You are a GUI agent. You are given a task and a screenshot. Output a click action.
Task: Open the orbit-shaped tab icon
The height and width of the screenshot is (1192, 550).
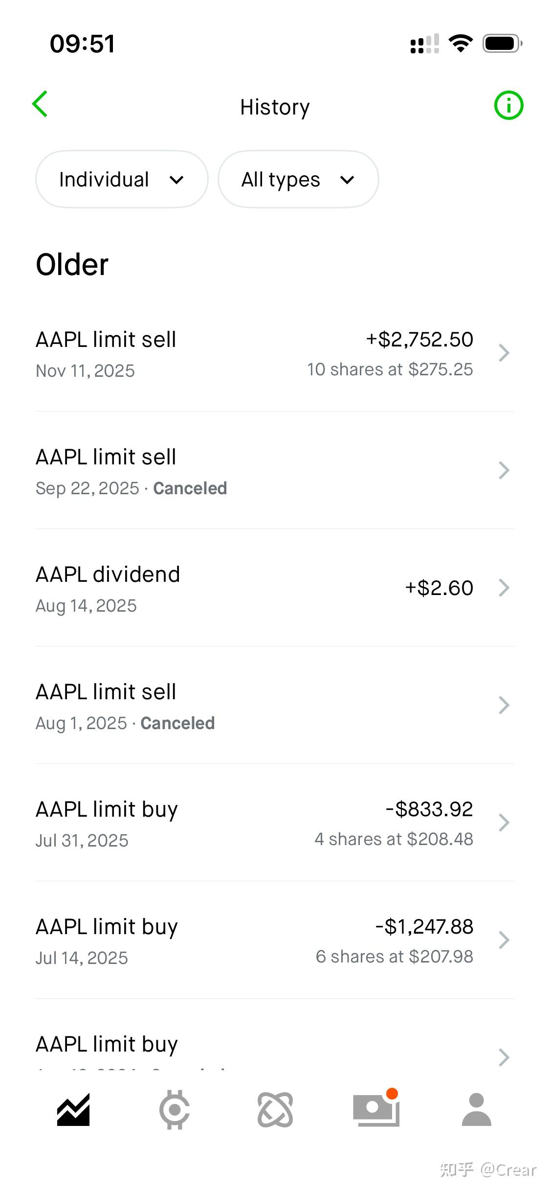pyautogui.click(x=275, y=1110)
